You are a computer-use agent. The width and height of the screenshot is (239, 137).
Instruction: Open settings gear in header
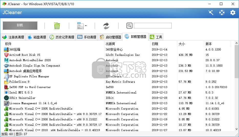(233, 13)
